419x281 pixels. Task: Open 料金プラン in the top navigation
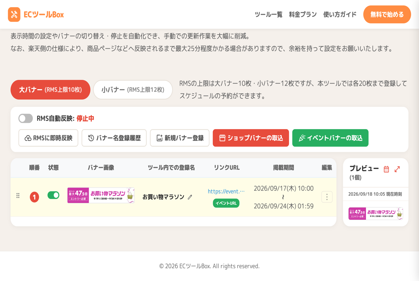click(x=303, y=14)
